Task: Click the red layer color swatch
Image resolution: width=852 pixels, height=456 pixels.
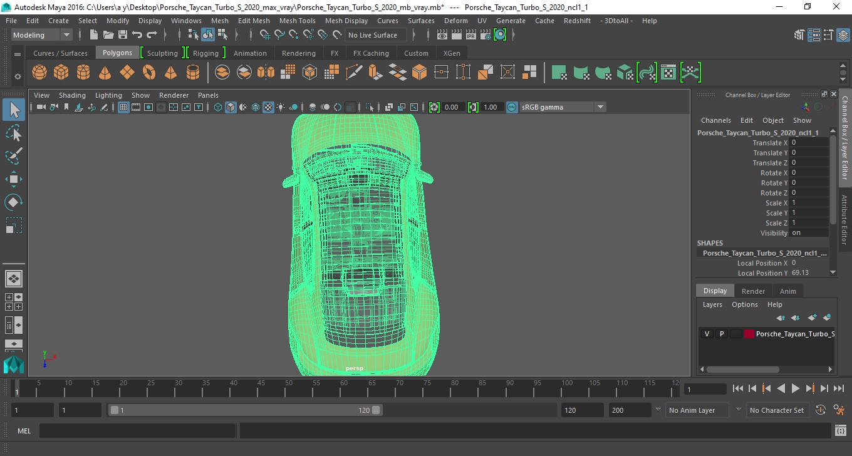Action: coord(749,334)
